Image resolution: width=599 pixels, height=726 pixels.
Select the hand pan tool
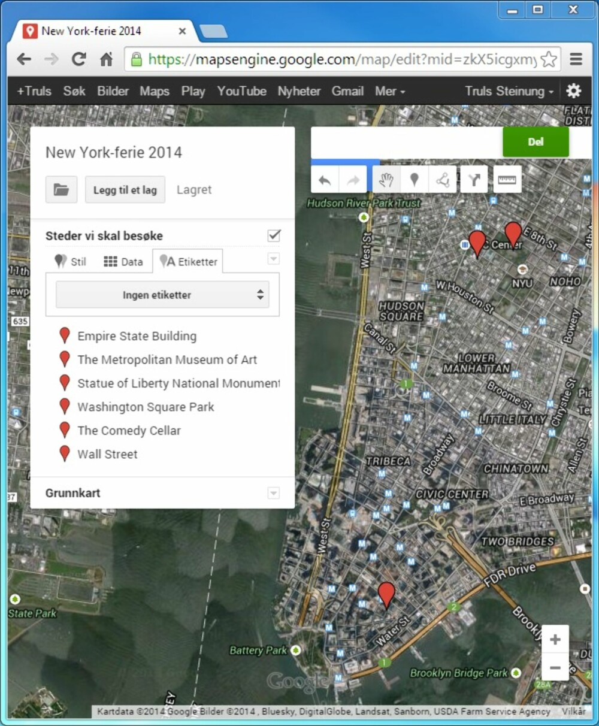pos(386,180)
